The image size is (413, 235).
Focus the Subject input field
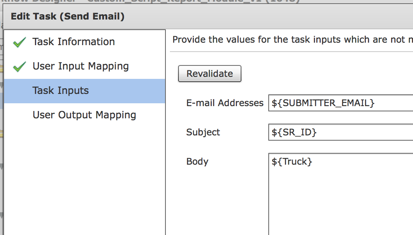[341, 132]
